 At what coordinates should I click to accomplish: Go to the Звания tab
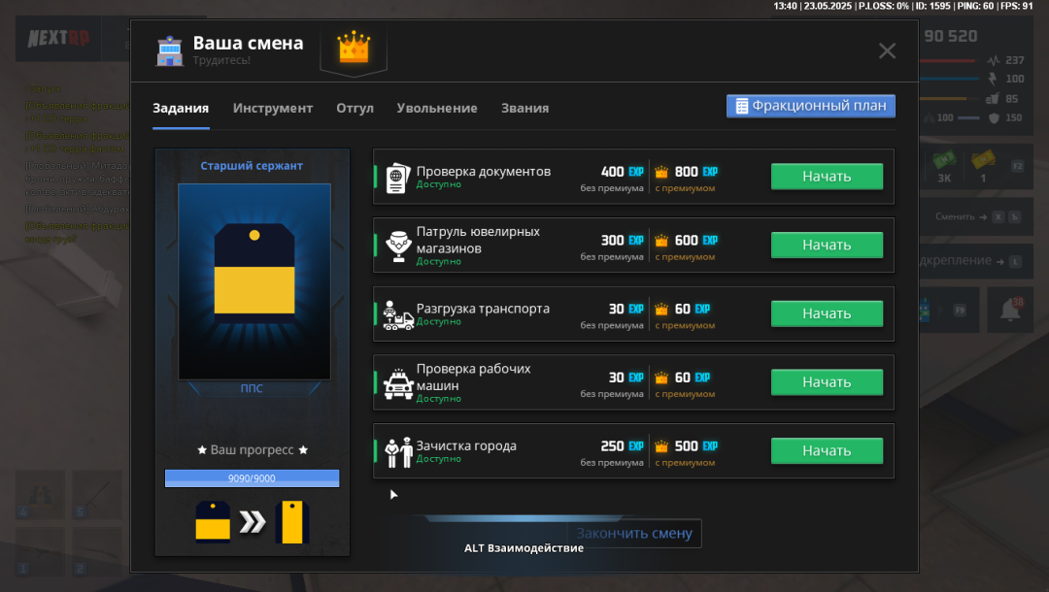(524, 108)
